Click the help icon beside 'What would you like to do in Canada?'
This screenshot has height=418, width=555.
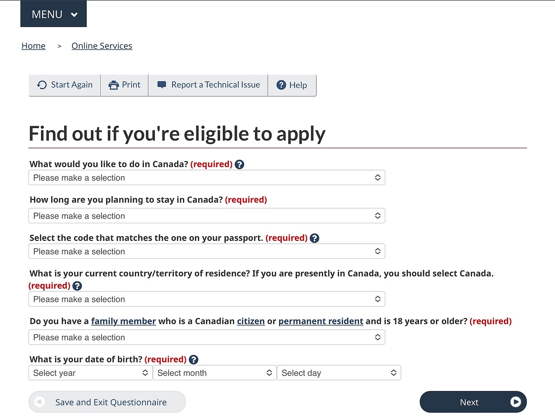click(x=239, y=165)
